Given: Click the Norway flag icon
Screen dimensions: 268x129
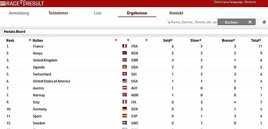Looking at the screenshot, I should click(125, 95).
